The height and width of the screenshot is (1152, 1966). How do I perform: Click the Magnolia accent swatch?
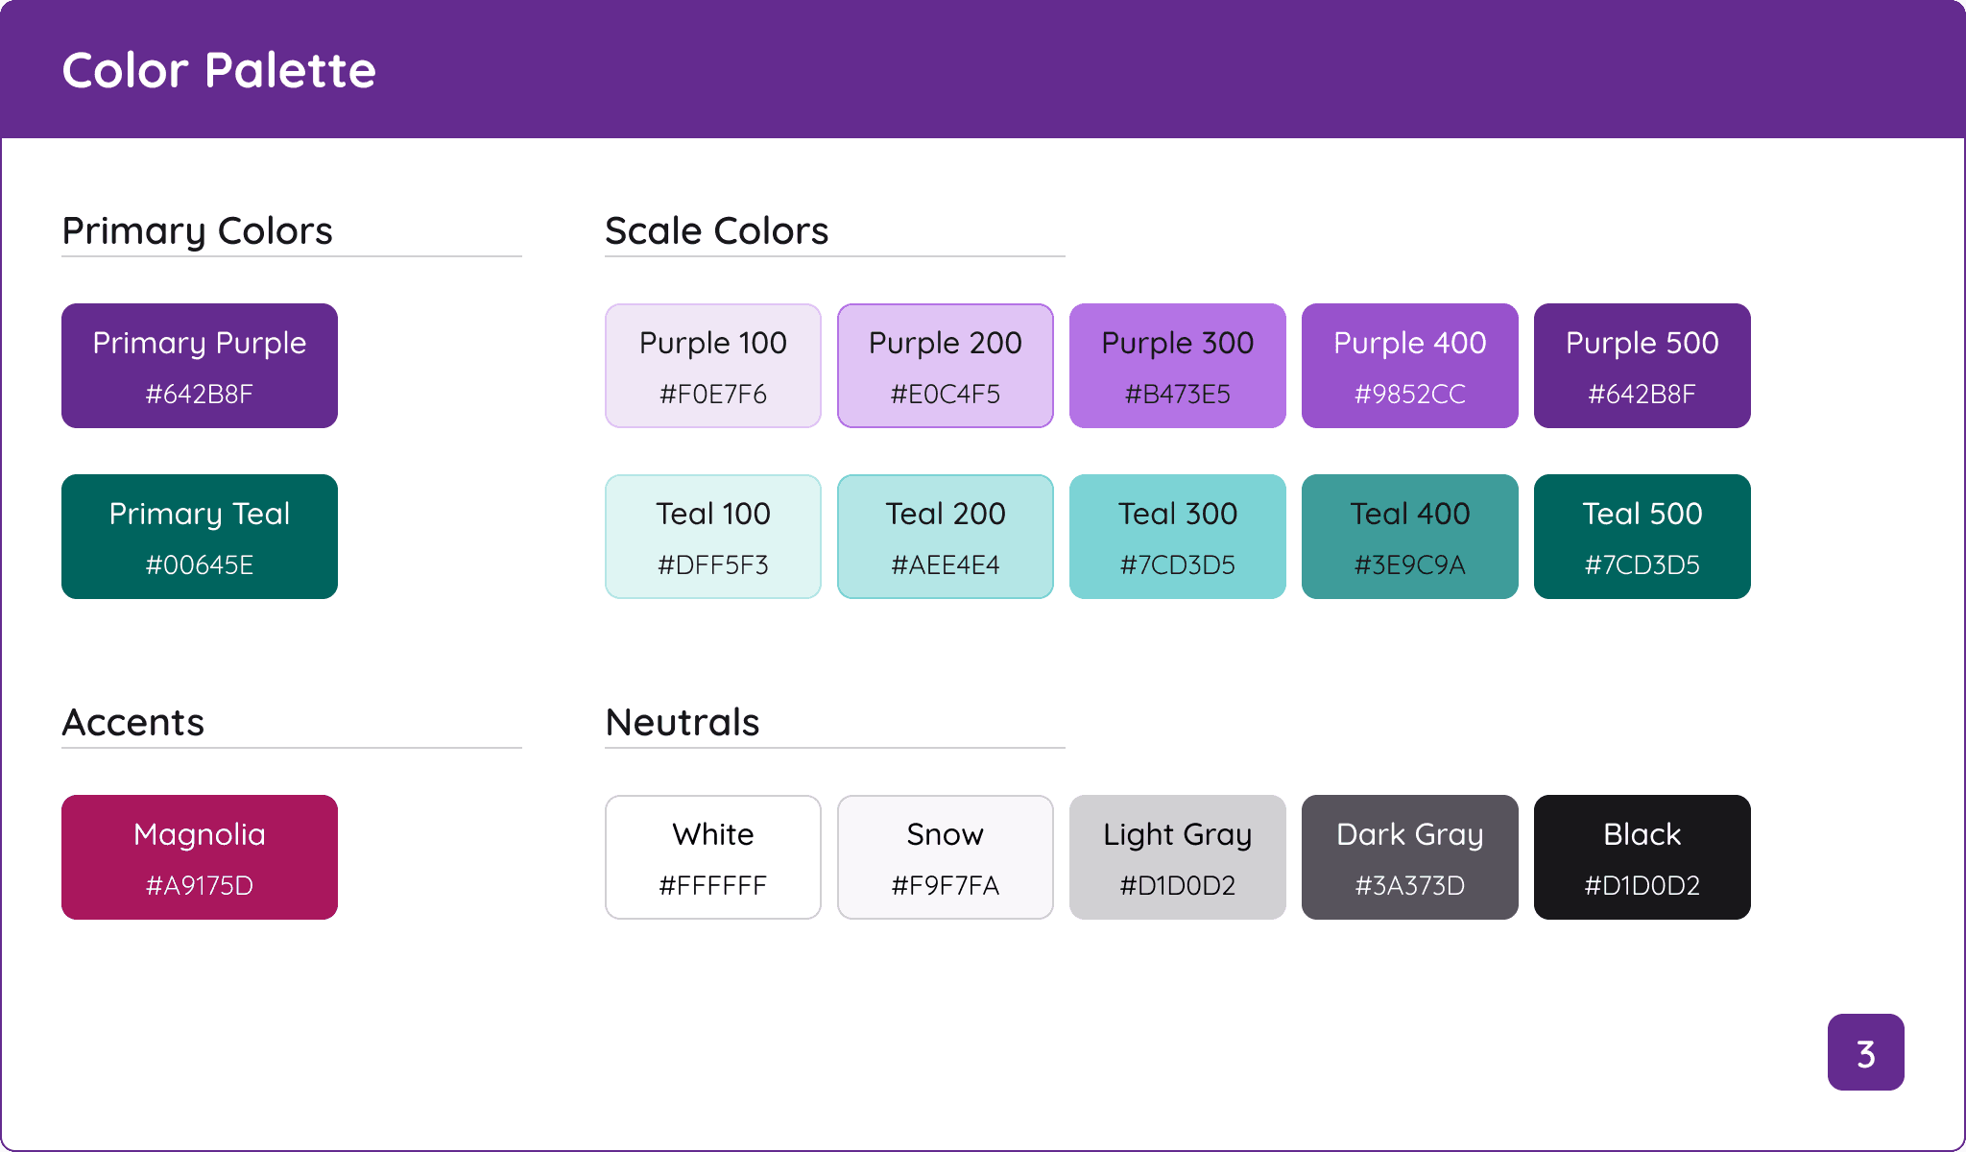pos(199,857)
